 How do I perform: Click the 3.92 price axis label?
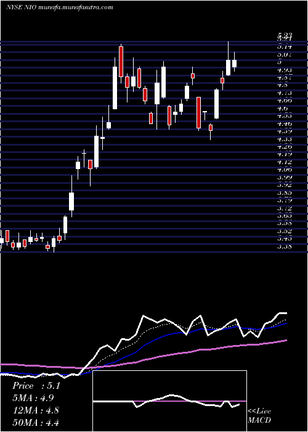coord(285,185)
